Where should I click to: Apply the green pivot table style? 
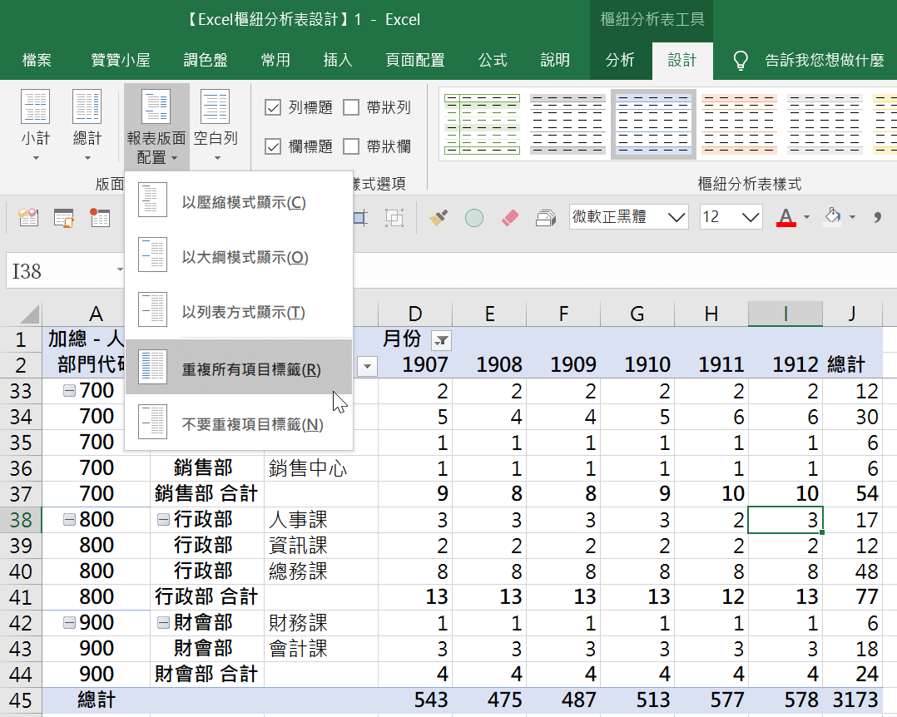point(483,124)
